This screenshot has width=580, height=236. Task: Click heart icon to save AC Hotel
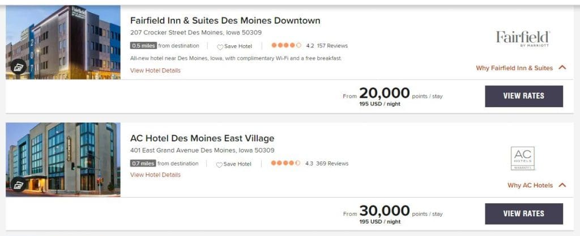[219, 164]
